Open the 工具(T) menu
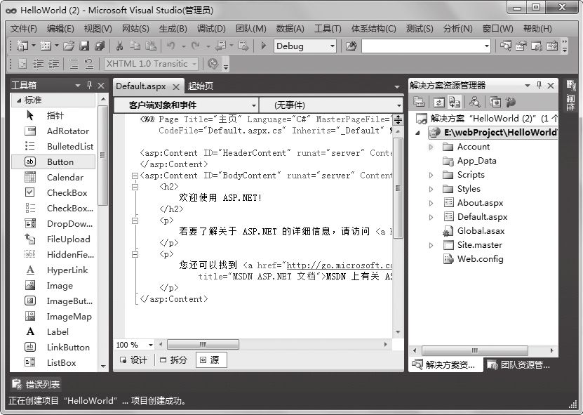 point(328,29)
